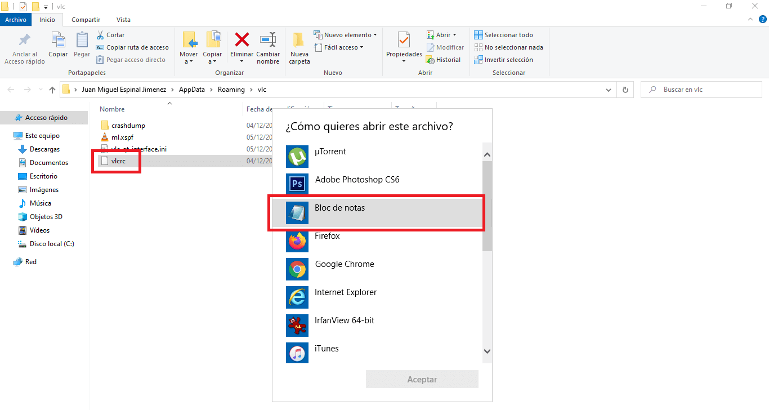Go up one folder level arrow

coord(52,90)
